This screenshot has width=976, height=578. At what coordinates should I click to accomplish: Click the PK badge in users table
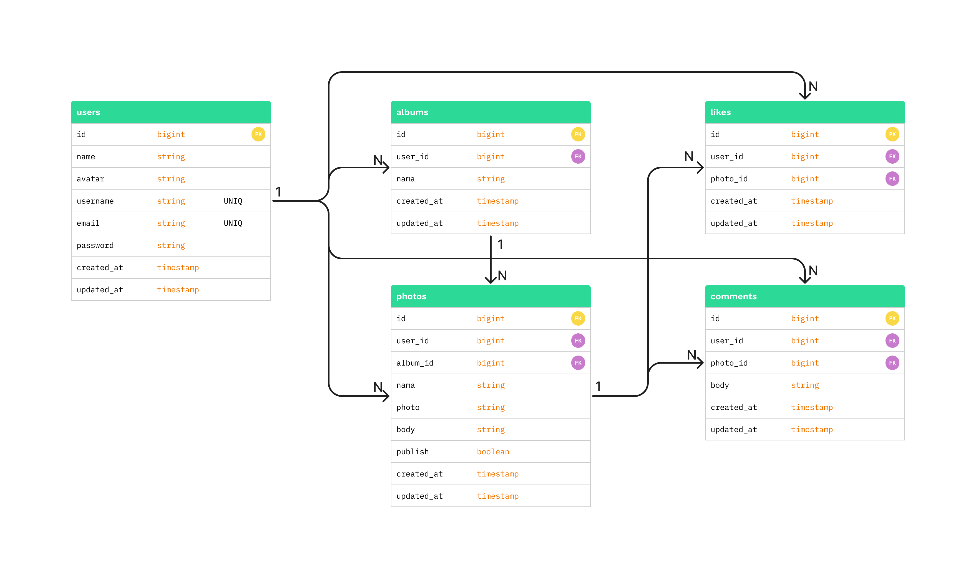pos(258,134)
